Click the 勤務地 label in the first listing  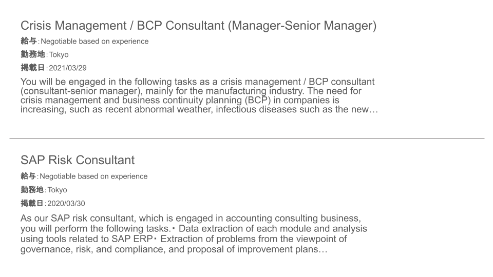pos(33,54)
